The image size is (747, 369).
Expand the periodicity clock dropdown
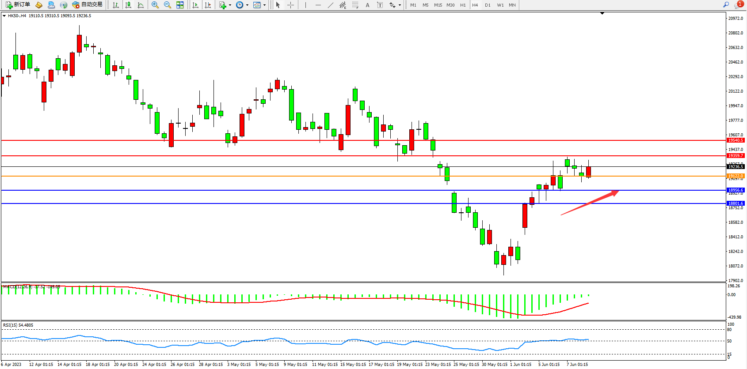[247, 5]
